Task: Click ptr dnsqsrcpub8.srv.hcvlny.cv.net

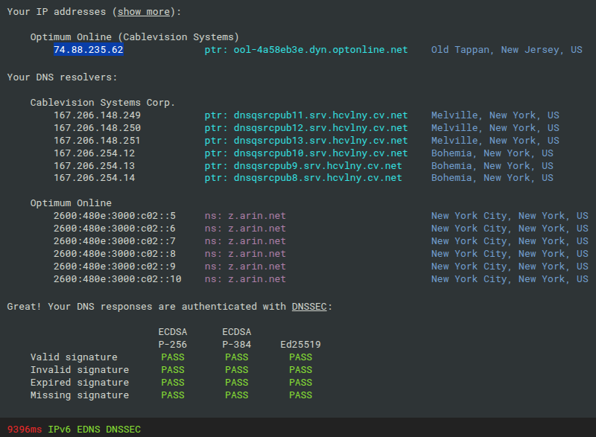Action: pos(303,178)
